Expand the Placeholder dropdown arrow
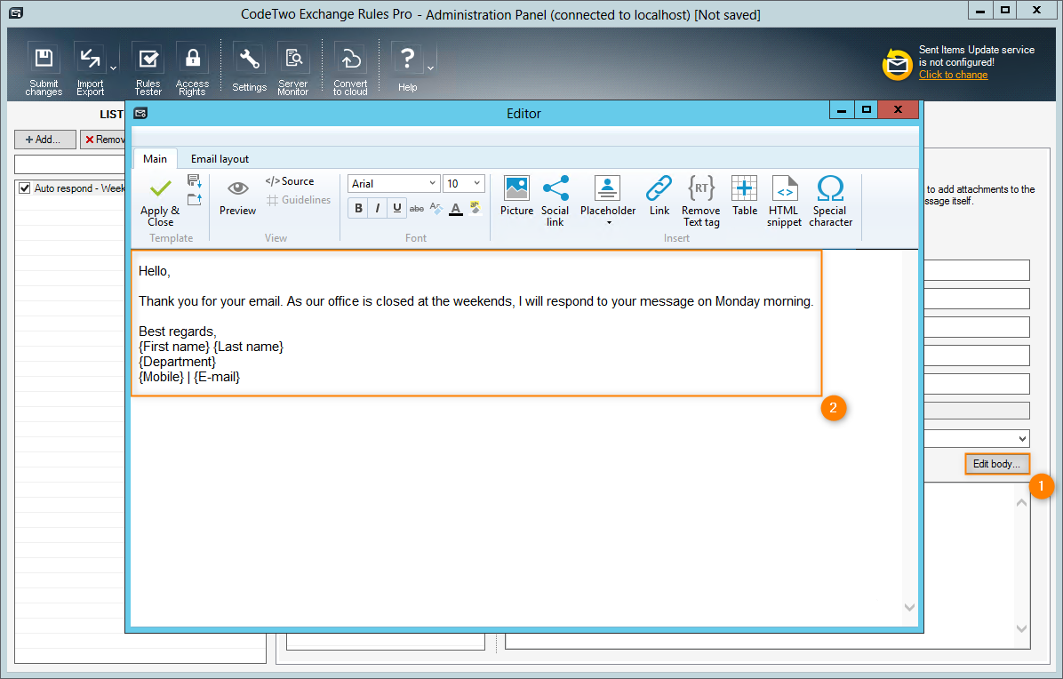This screenshot has height=679, width=1063. point(609,223)
